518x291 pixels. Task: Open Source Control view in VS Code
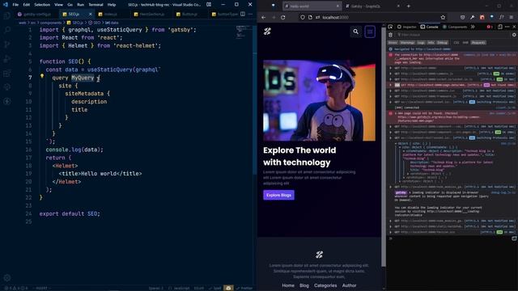pyautogui.click(x=7, y=44)
